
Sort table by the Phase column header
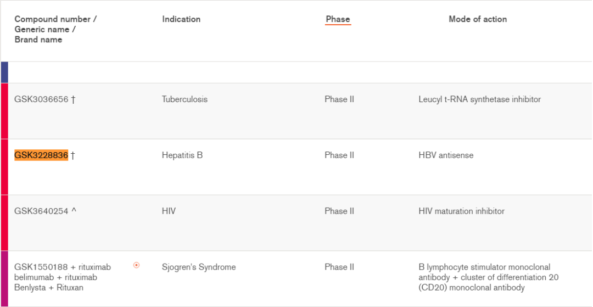click(338, 19)
